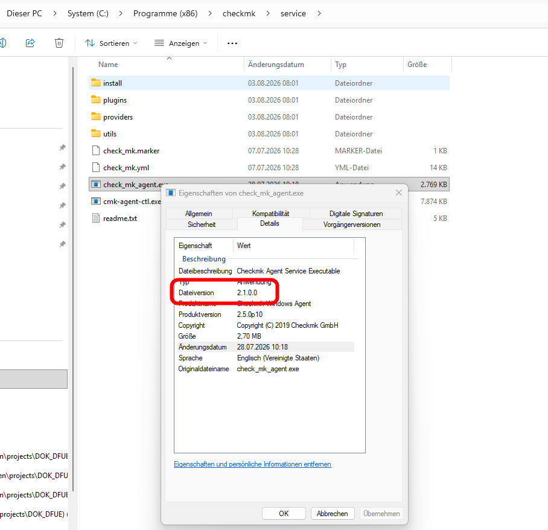Select the install folder icon
548x530 pixels.
tap(96, 83)
